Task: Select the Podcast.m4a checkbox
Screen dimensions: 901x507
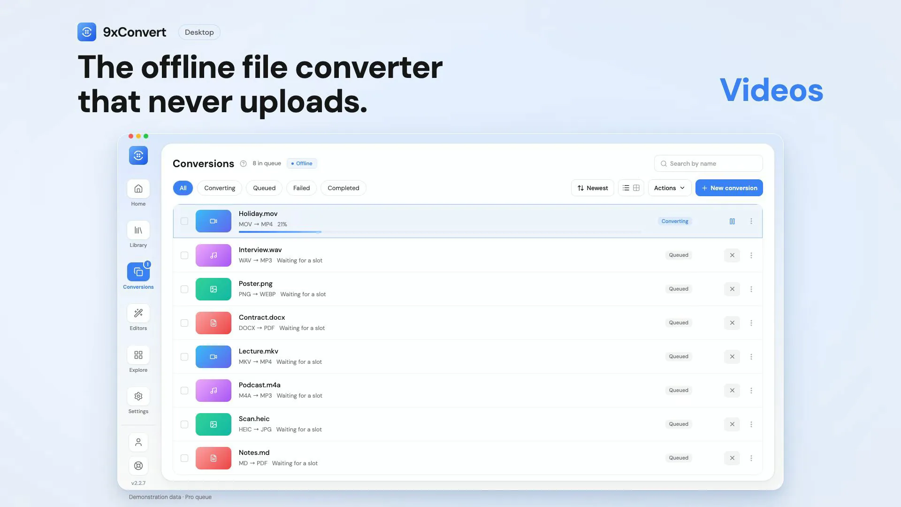Action: (x=184, y=391)
